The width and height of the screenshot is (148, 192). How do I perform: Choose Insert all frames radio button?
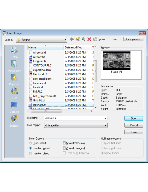click(102, 148)
